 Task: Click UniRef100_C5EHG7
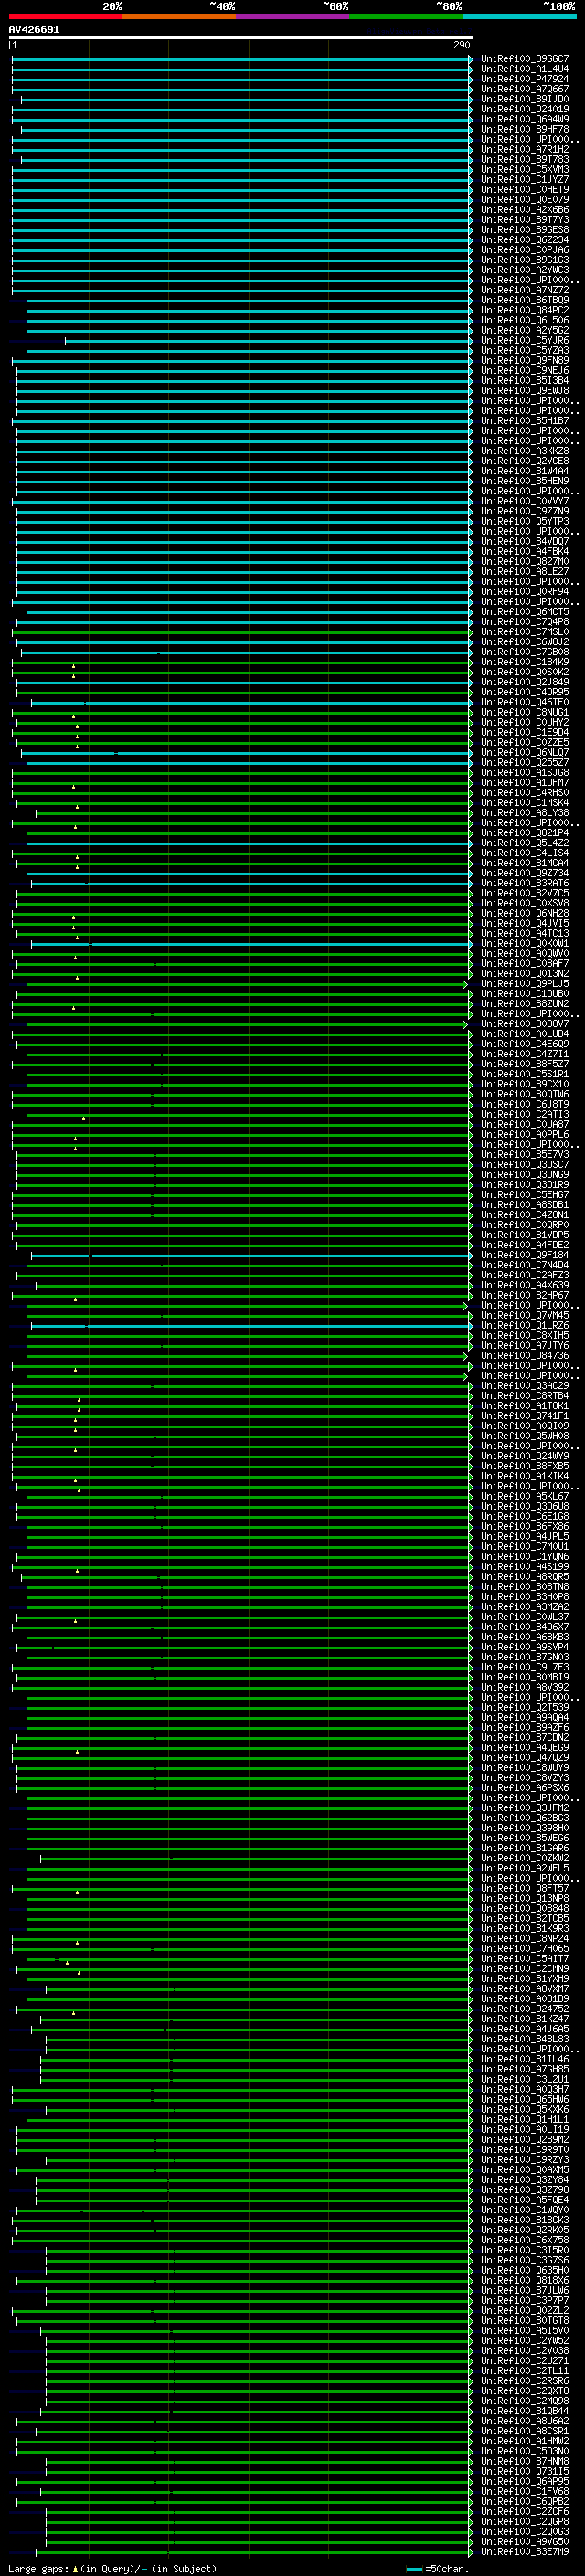[525, 1195]
